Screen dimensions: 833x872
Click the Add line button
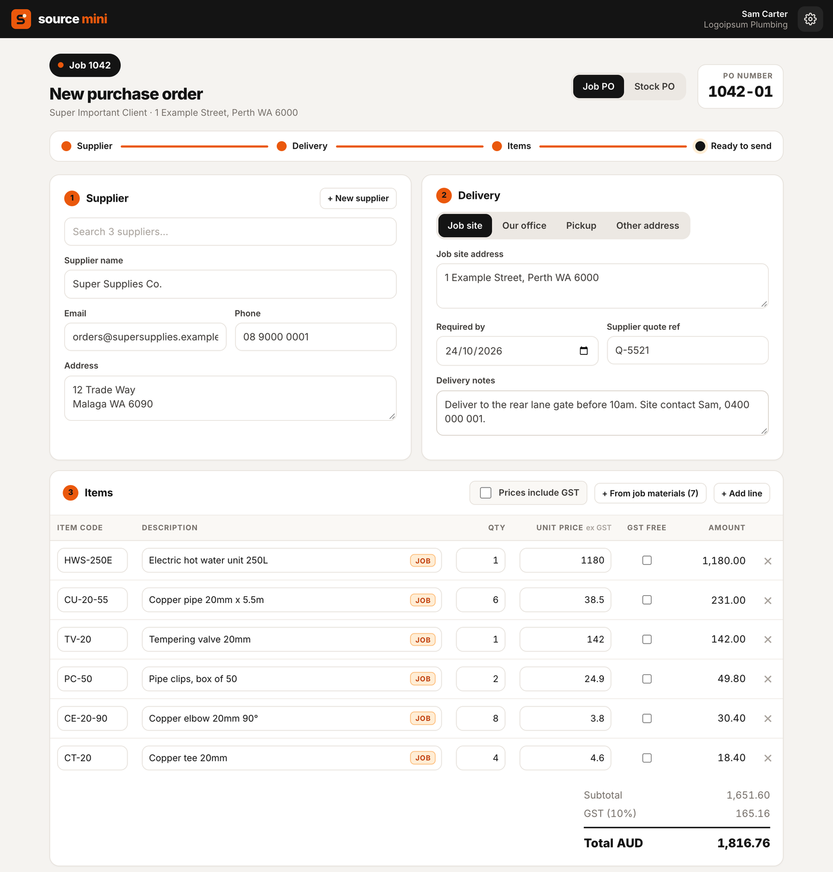pyautogui.click(x=742, y=493)
